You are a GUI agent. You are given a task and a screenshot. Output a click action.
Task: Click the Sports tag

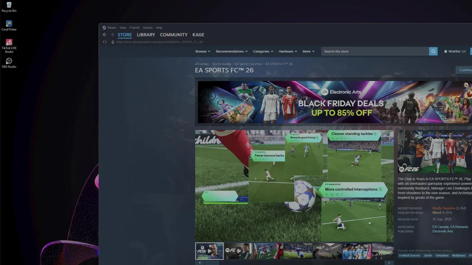pos(428,255)
